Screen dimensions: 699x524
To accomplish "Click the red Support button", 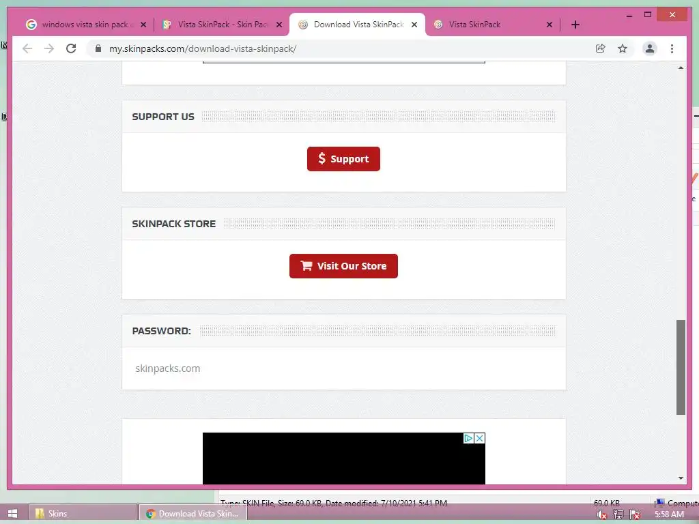I will [x=343, y=158].
